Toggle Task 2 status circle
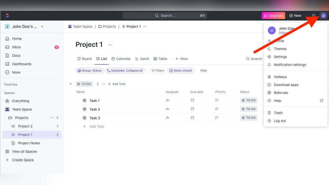 (85, 109)
